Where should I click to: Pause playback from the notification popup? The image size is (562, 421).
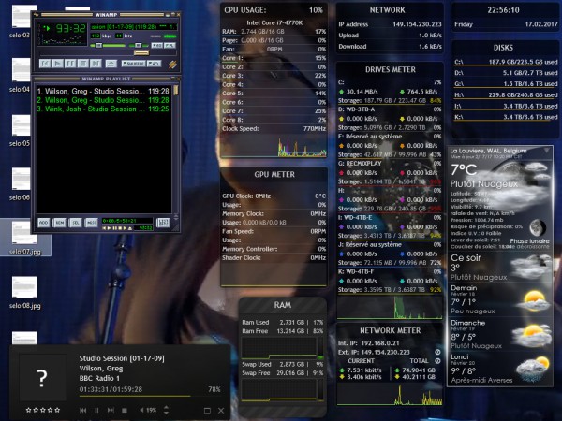click(x=96, y=411)
